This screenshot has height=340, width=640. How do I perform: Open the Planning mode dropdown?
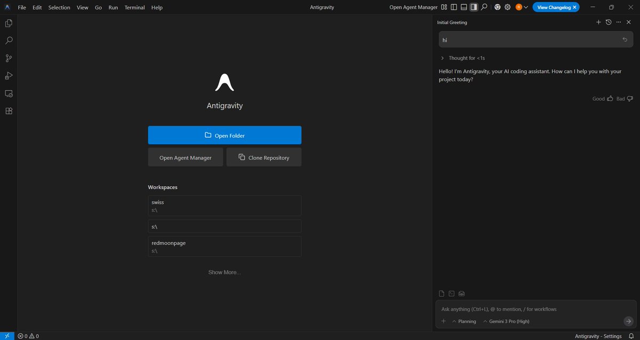coord(464,321)
